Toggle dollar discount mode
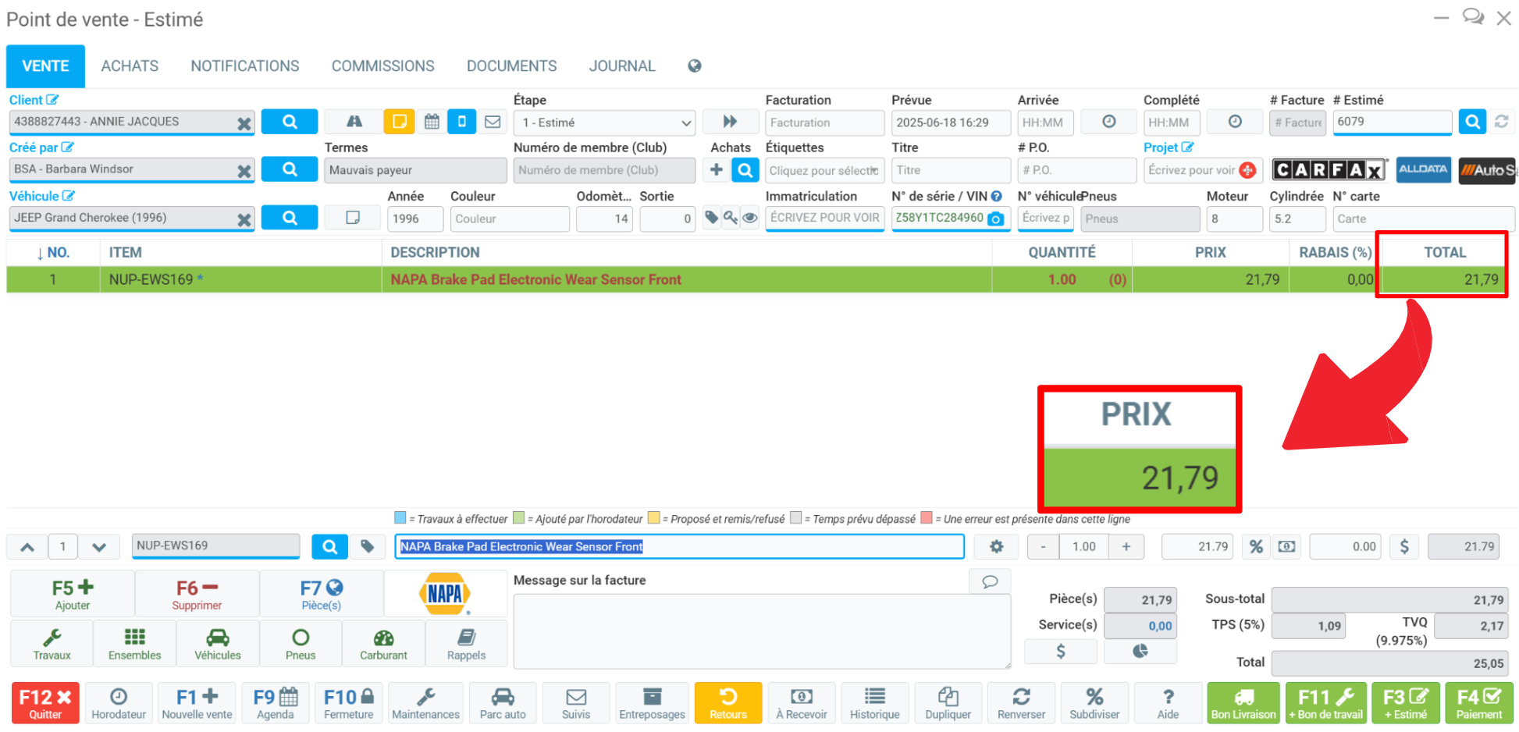 pos(1404,547)
